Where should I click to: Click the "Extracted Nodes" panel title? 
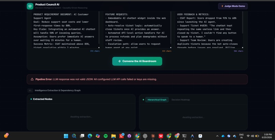[43, 99]
